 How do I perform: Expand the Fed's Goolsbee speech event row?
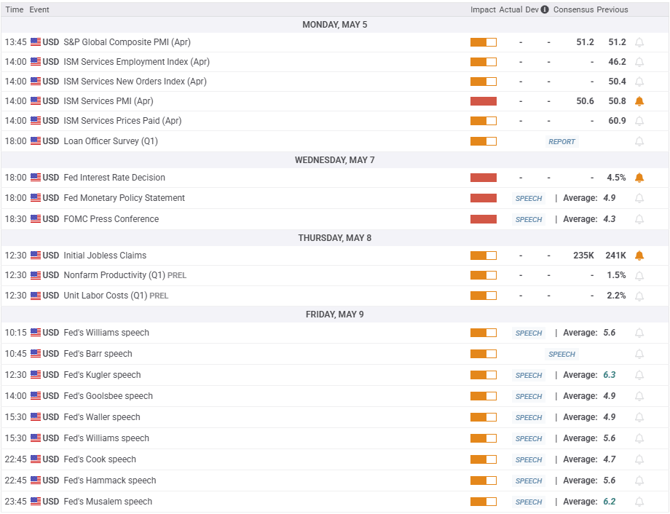(335, 396)
